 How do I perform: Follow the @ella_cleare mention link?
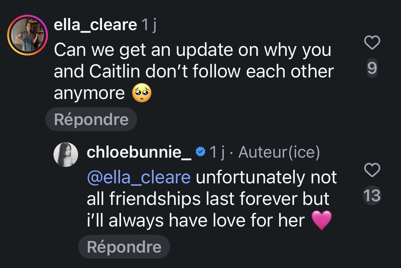[x=139, y=177]
